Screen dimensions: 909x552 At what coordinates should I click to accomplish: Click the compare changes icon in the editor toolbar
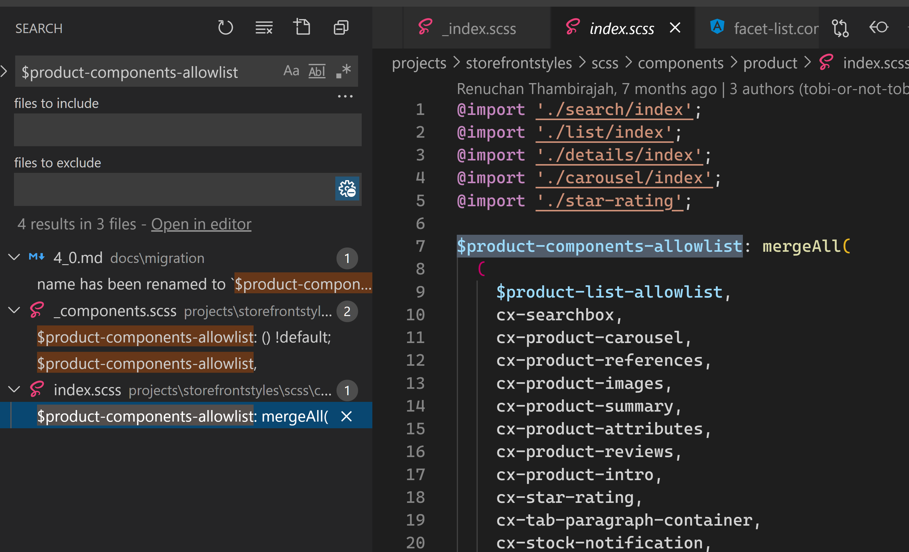(840, 29)
